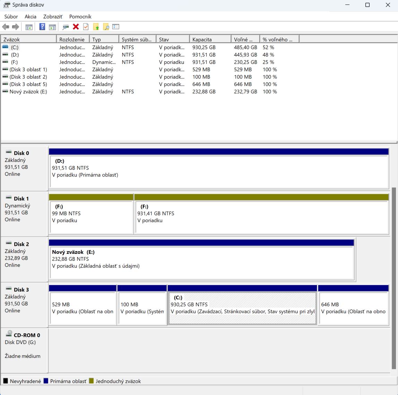The image size is (398, 395).
Task: Click the vertical scrollbar of disk pane
Action: point(394,278)
